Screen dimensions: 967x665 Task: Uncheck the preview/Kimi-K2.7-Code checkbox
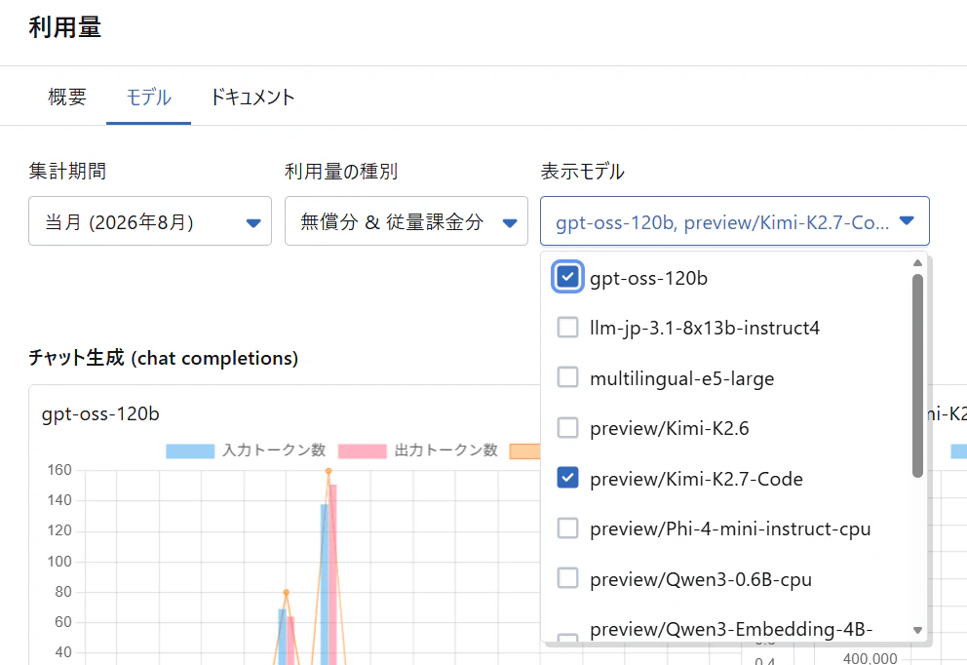[x=567, y=478]
